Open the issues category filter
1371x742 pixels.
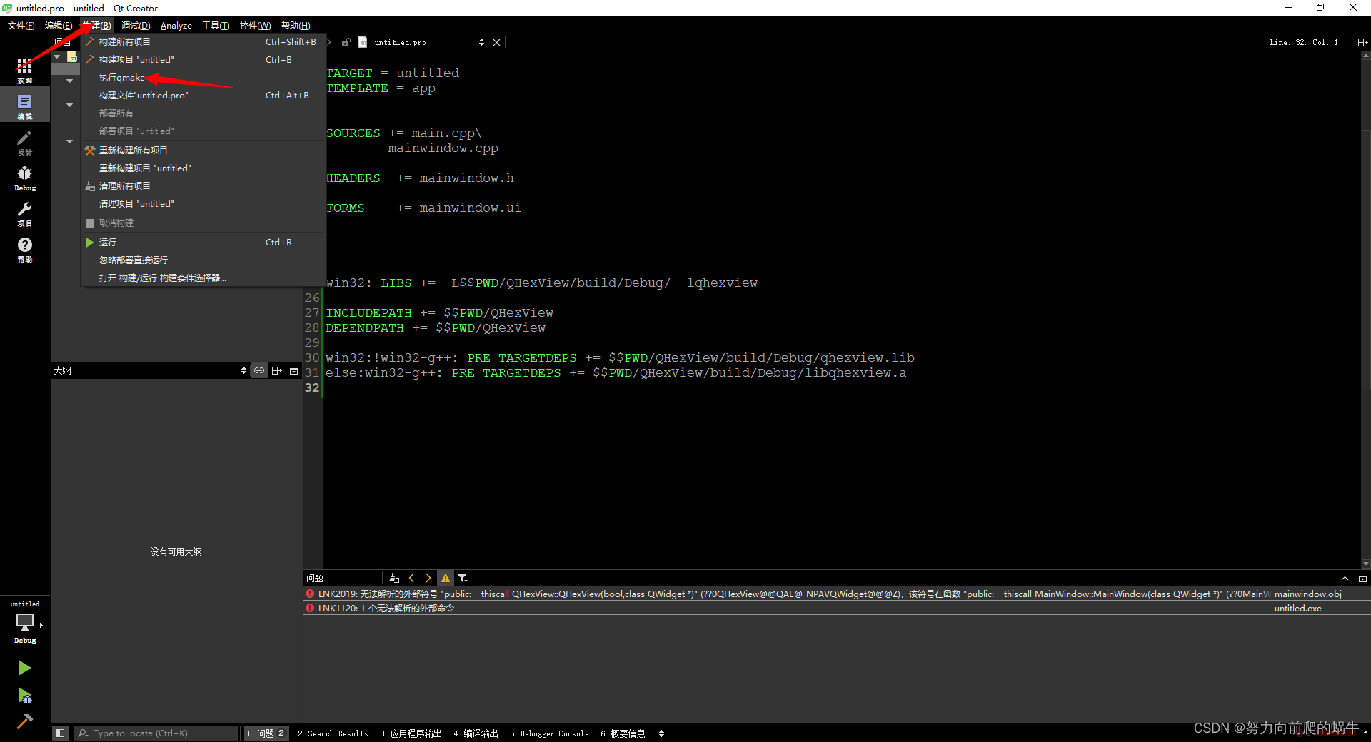(463, 578)
